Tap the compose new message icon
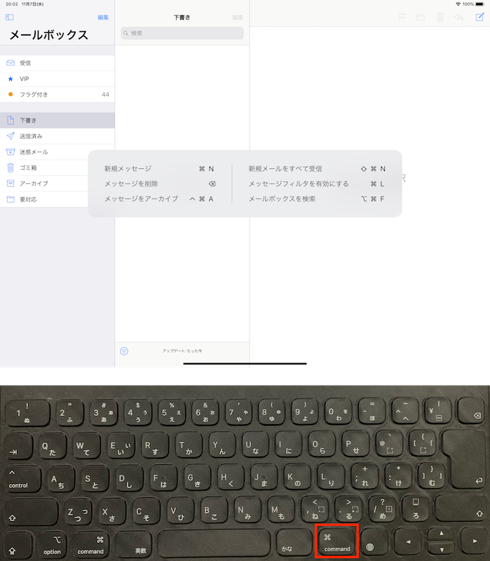Screen dimensions: 490x561 [x=479, y=17]
